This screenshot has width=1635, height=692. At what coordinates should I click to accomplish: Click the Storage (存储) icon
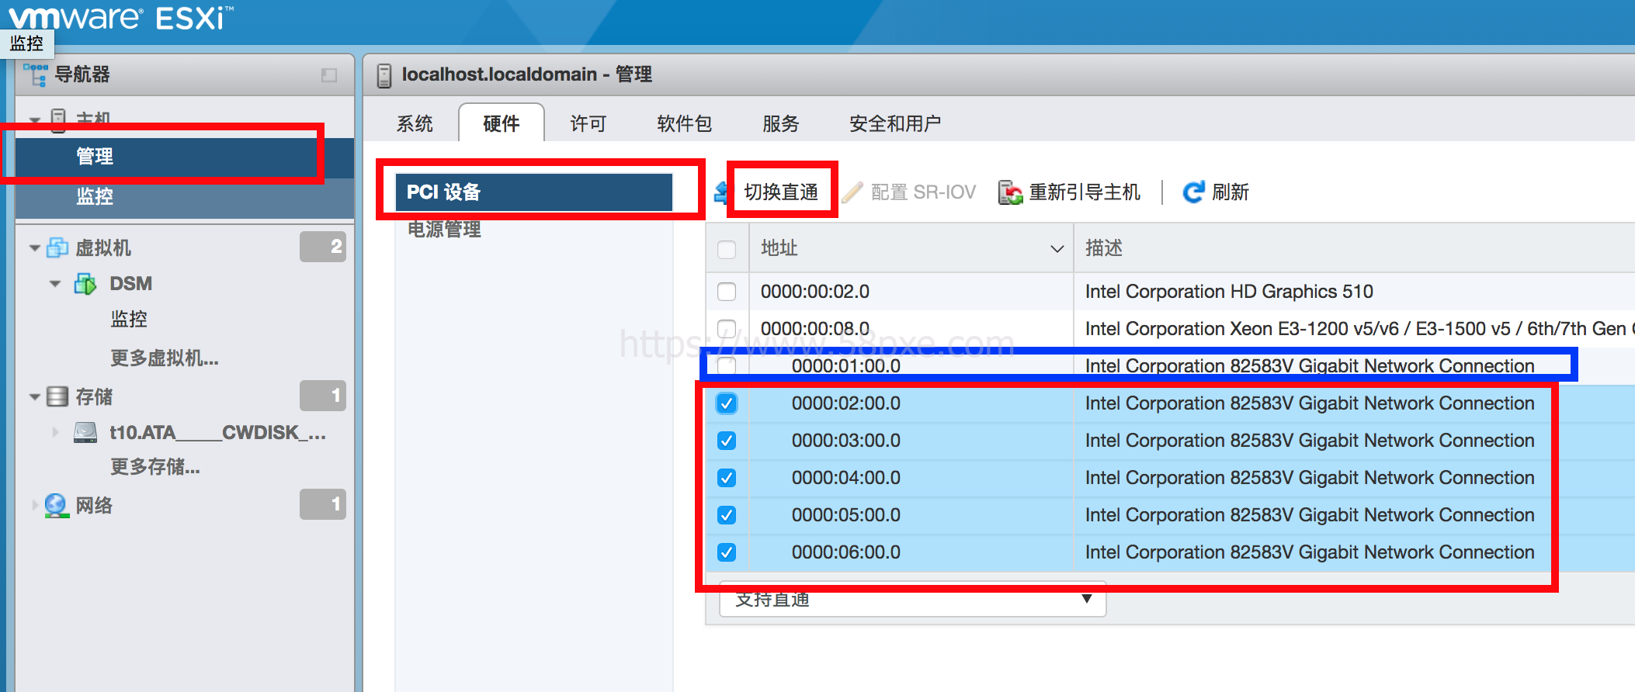click(57, 396)
